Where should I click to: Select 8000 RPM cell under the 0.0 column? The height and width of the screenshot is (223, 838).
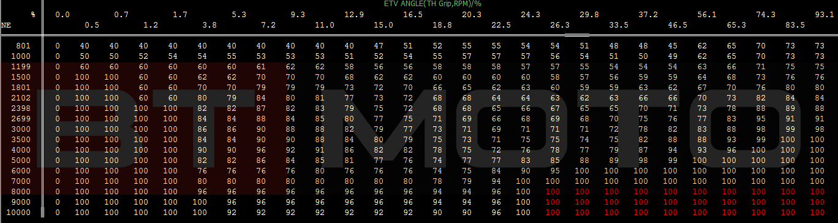(58, 191)
